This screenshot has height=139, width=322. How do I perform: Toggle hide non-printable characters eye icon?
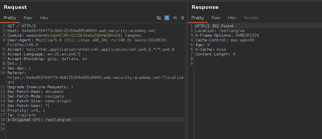tap(159, 18)
